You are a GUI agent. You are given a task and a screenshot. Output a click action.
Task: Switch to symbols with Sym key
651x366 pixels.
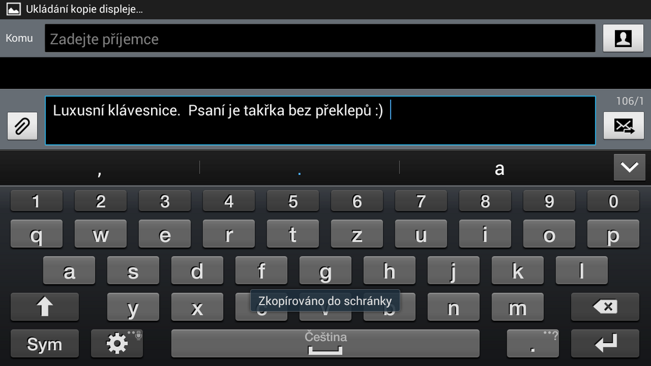click(45, 343)
